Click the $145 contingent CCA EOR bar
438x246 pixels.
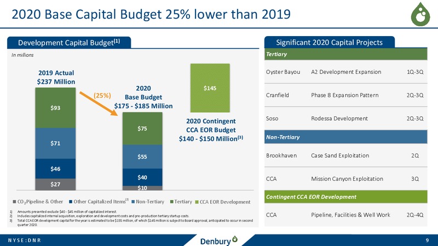pyautogui.click(x=210, y=88)
